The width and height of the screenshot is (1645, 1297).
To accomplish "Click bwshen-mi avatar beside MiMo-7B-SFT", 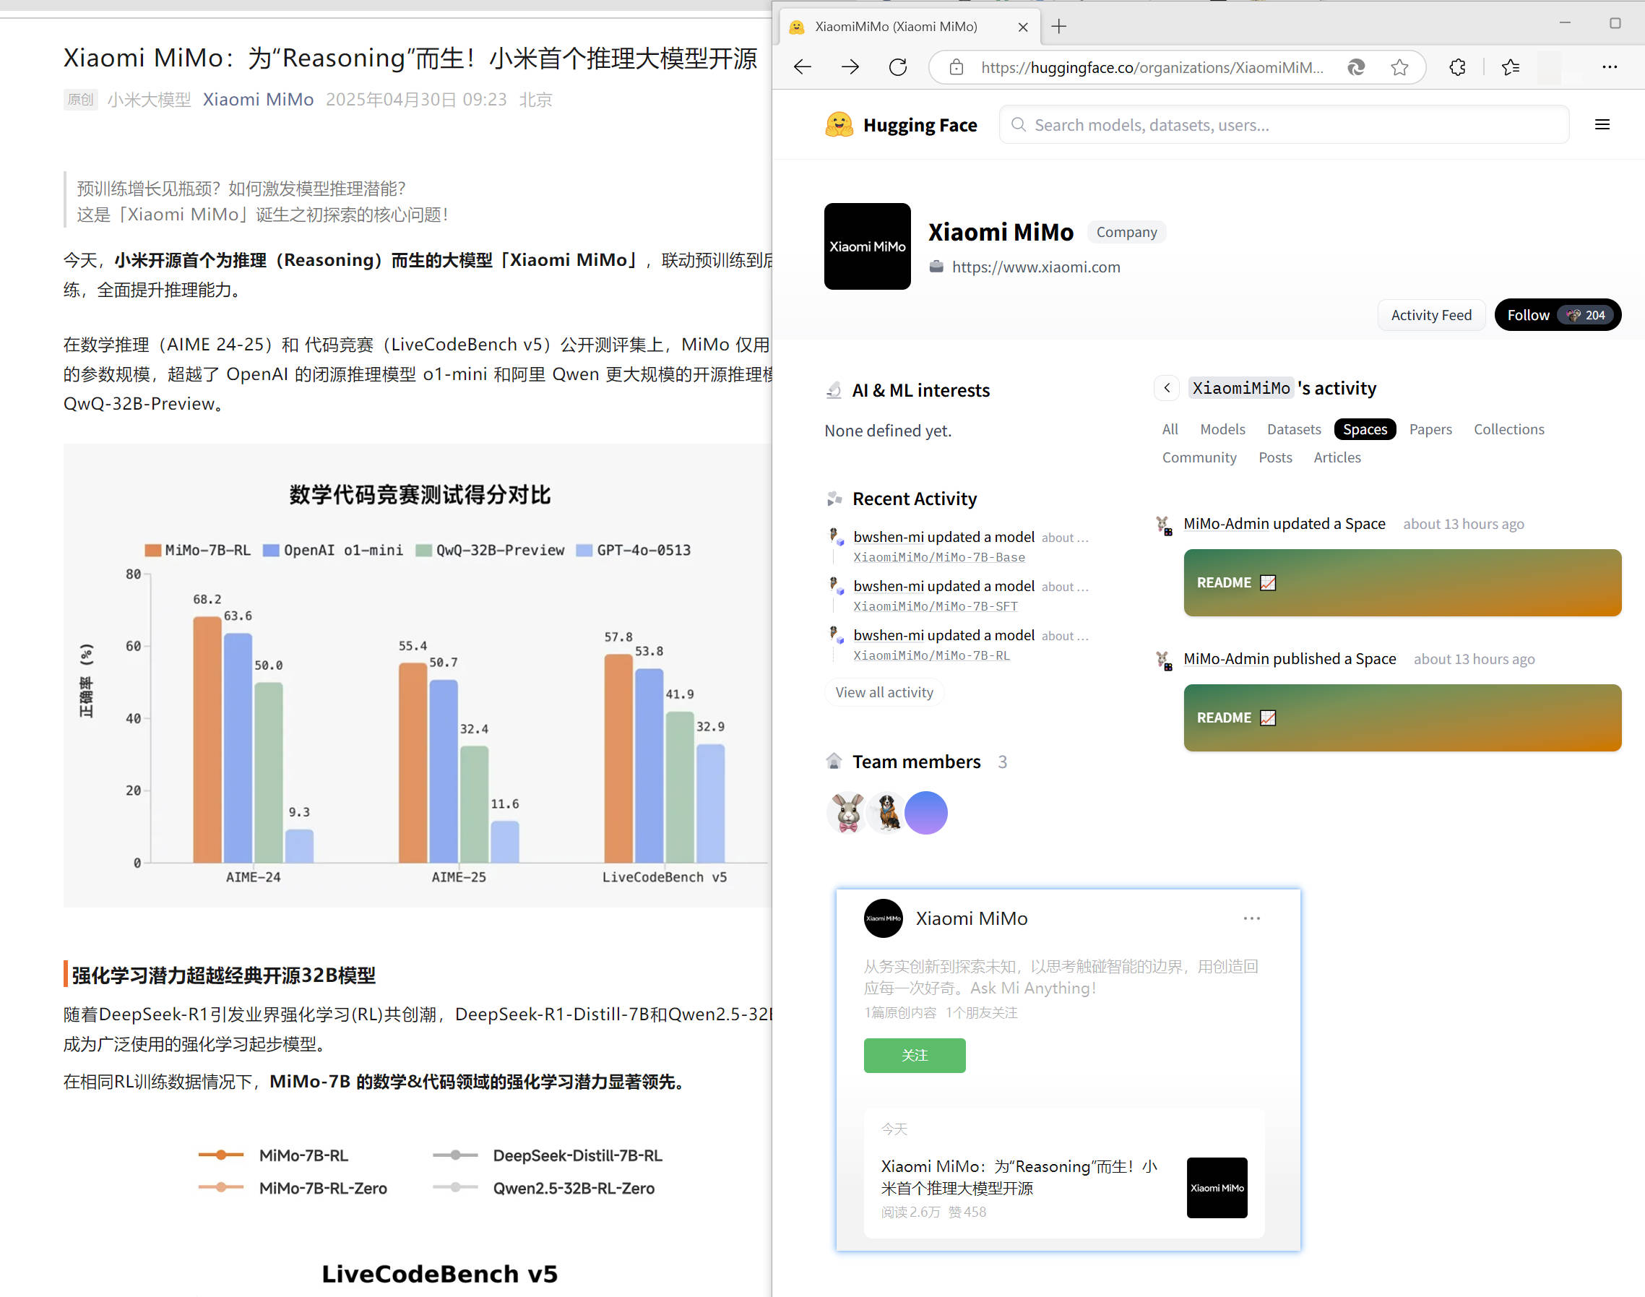I will (835, 585).
